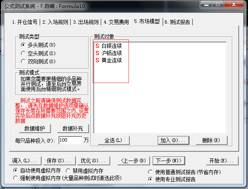
Task: Click the 保存(S)... button
Action: tap(59, 161)
